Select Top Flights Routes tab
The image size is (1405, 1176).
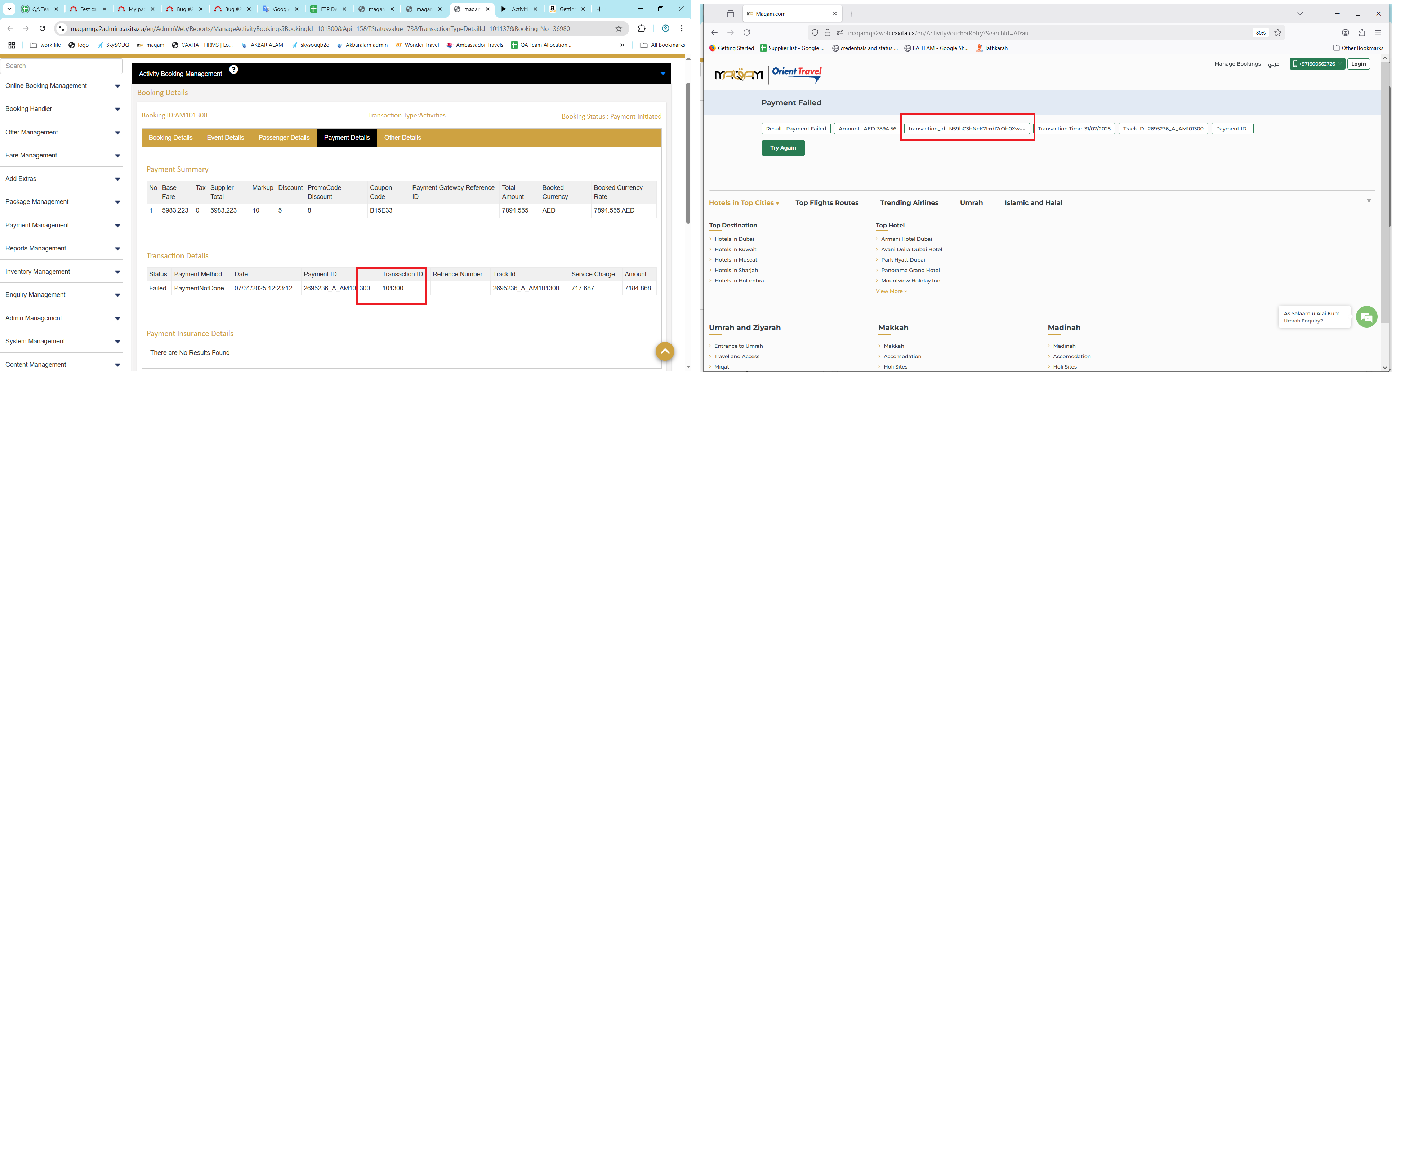pos(826,203)
